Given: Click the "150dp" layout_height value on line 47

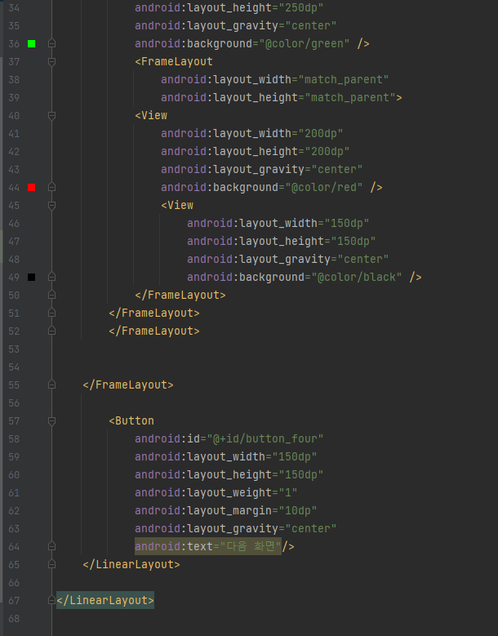Looking at the screenshot, I should point(353,242).
